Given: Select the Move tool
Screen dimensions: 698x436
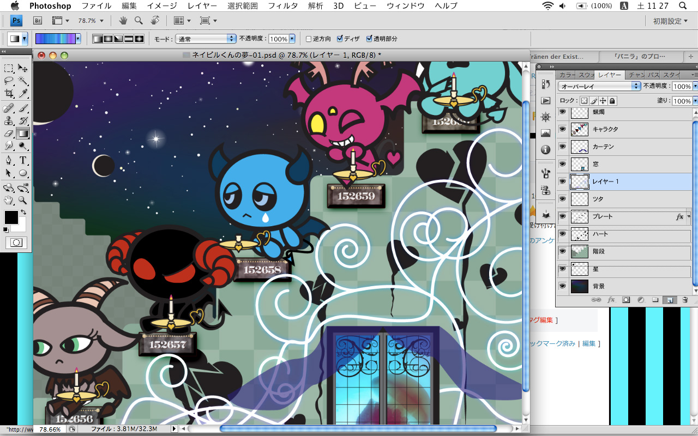Looking at the screenshot, I should click(x=23, y=68).
